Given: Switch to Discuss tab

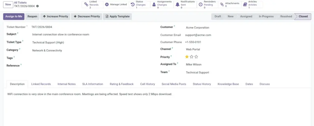Looking at the screenshot, I should click(265, 84).
